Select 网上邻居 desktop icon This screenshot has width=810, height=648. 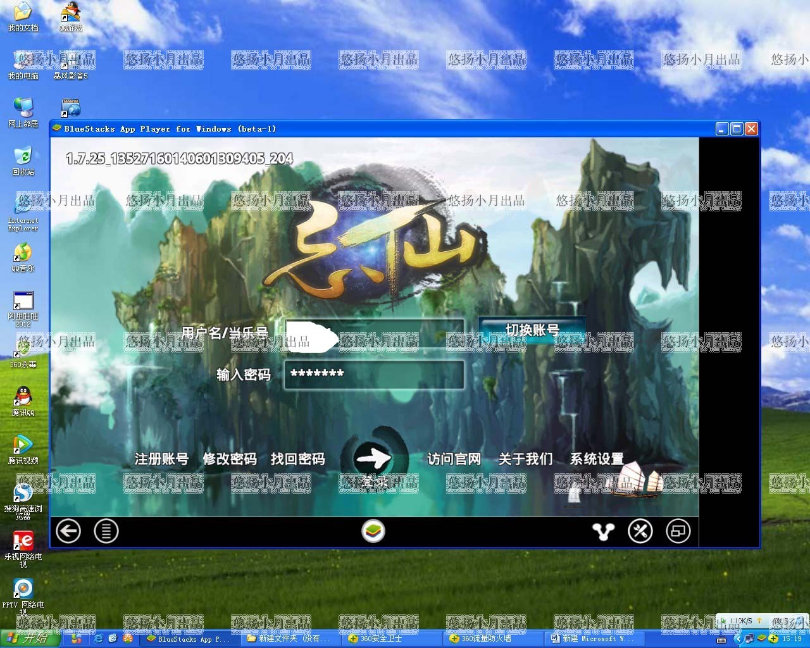[23, 113]
